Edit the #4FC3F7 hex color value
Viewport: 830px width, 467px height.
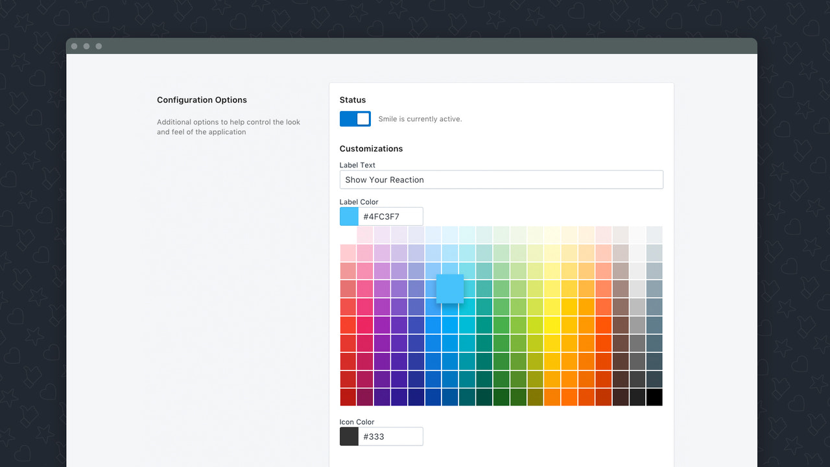click(391, 216)
